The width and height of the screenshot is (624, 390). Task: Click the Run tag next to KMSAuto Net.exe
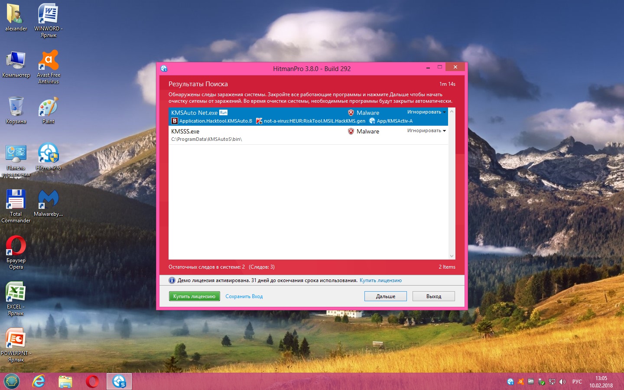(223, 113)
